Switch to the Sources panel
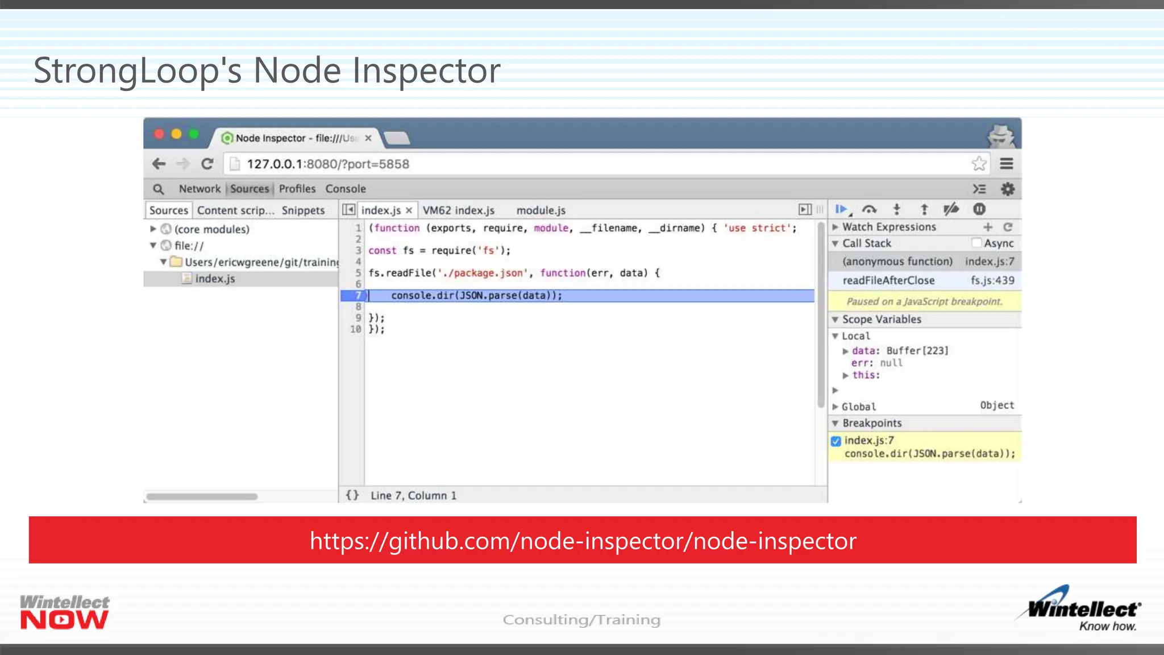Viewport: 1164px width, 655px height. pos(250,189)
